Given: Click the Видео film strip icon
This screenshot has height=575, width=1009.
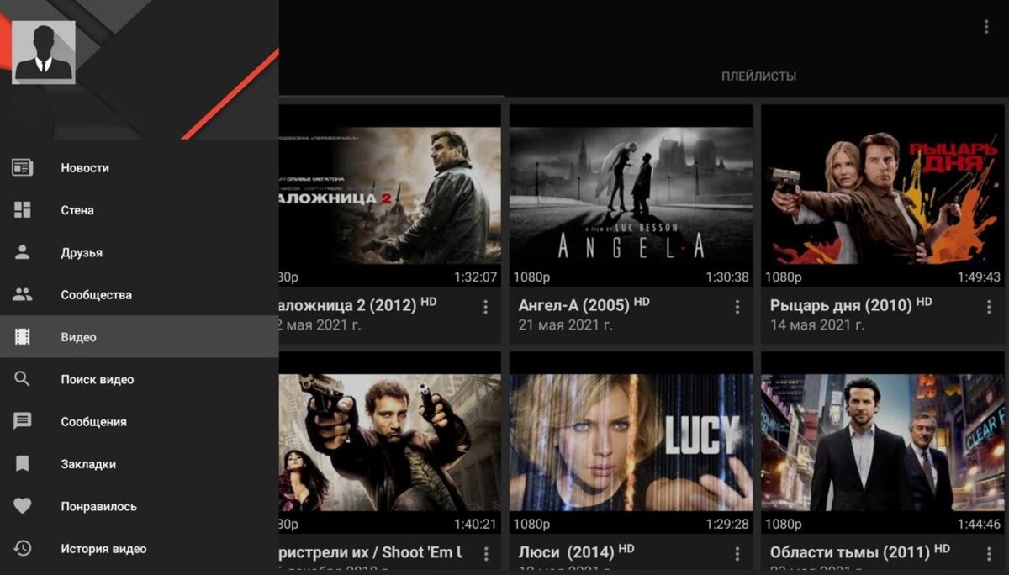Looking at the screenshot, I should (x=23, y=337).
